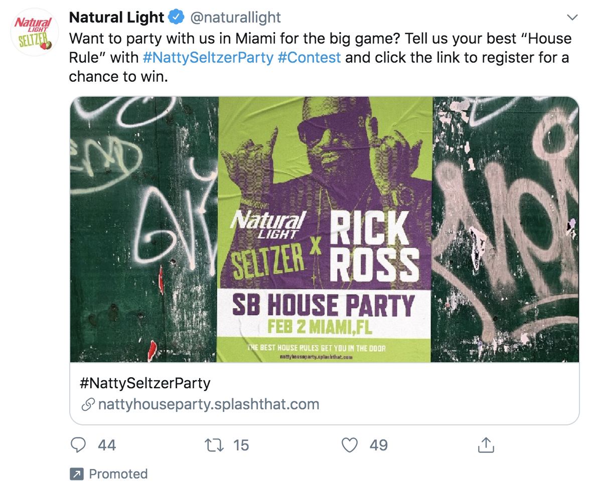Click the reply count 44
Viewport: 594px width, 490px height.
pos(107,445)
